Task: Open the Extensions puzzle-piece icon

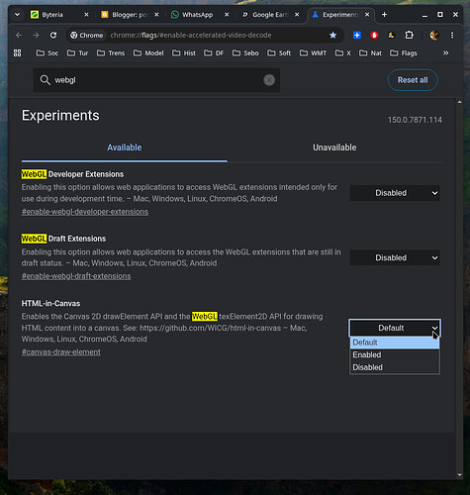Action: click(409, 35)
